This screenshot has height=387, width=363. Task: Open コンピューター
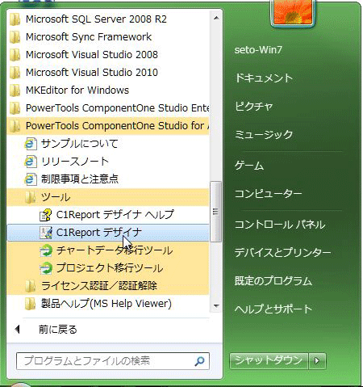click(x=268, y=193)
